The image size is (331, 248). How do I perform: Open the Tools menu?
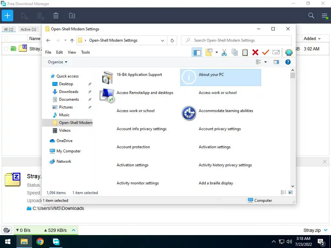click(85, 52)
